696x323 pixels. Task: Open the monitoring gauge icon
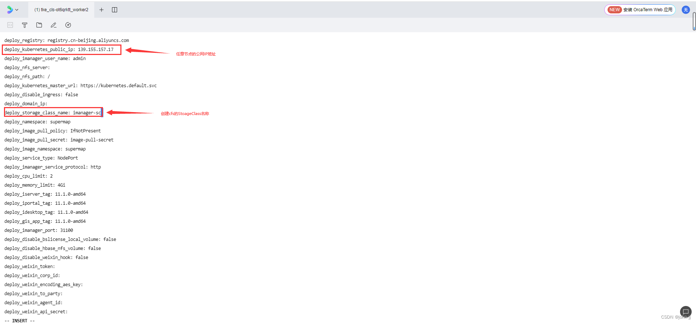pos(68,25)
